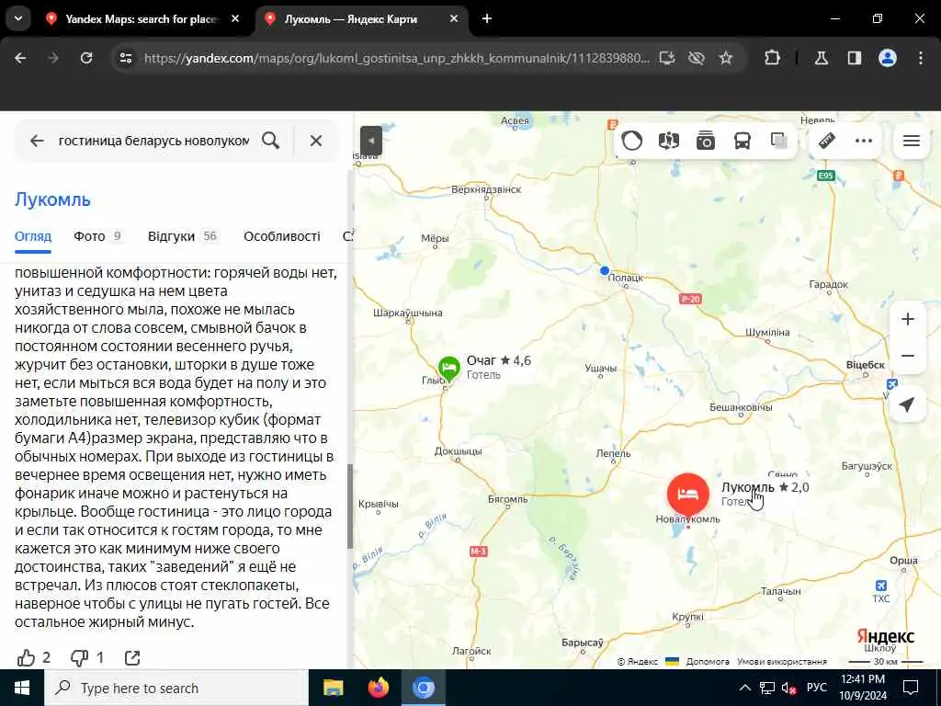Toggle the browser side panel

[x=854, y=58]
